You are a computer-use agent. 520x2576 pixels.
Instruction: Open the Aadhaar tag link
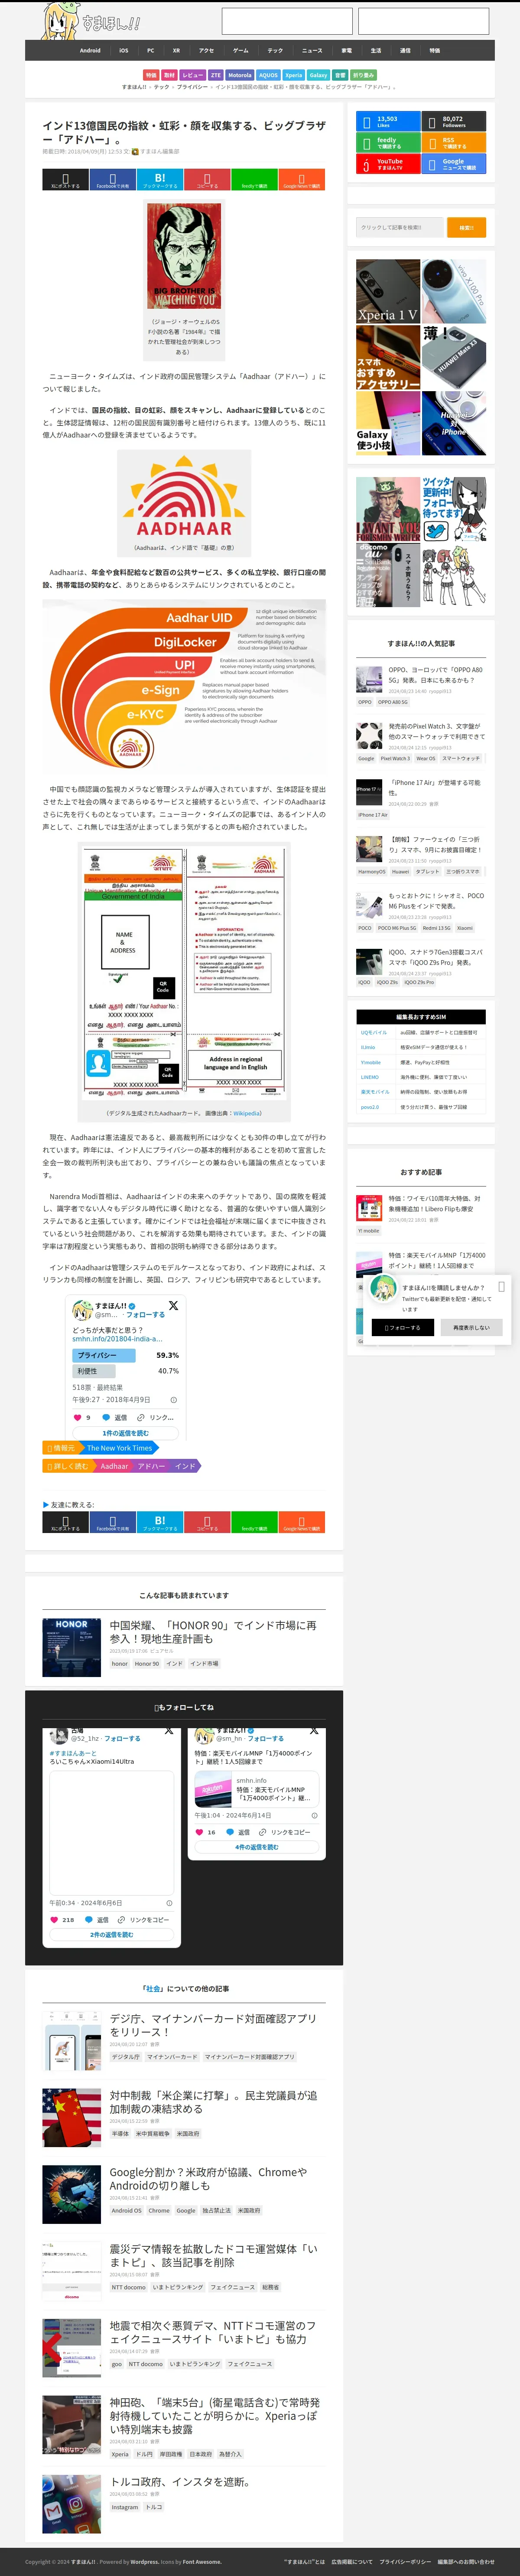[x=115, y=1466]
